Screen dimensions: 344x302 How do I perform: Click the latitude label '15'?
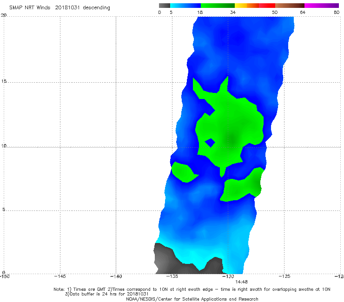[4, 81]
